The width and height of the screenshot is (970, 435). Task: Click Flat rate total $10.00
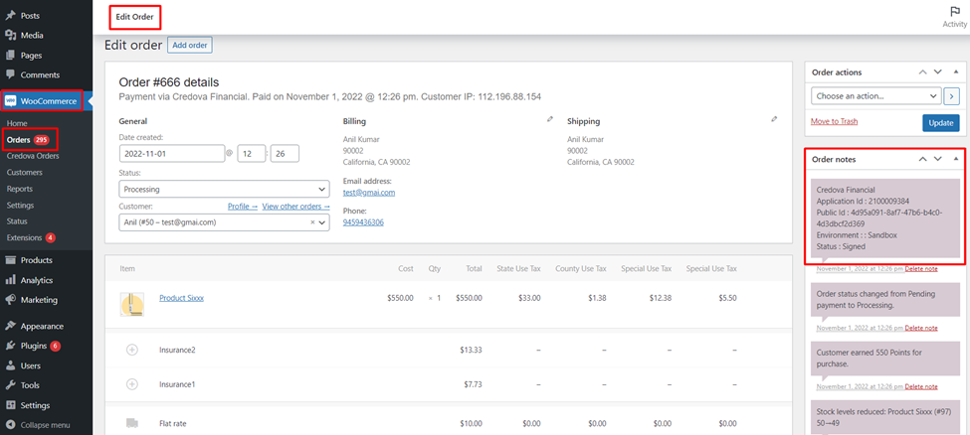[x=471, y=423]
